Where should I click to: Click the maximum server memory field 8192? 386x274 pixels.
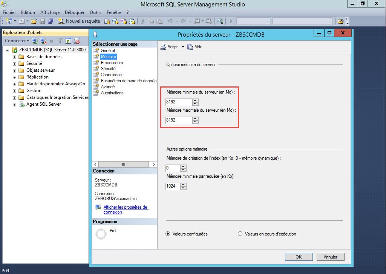point(179,120)
